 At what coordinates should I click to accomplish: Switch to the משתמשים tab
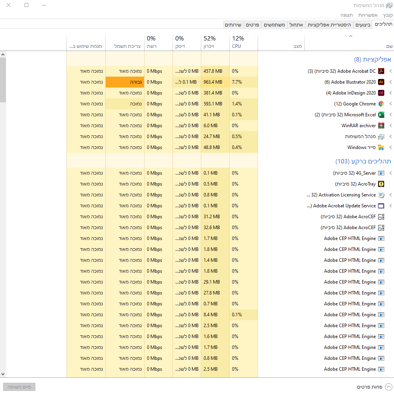pyautogui.click(x=274, y=25)
